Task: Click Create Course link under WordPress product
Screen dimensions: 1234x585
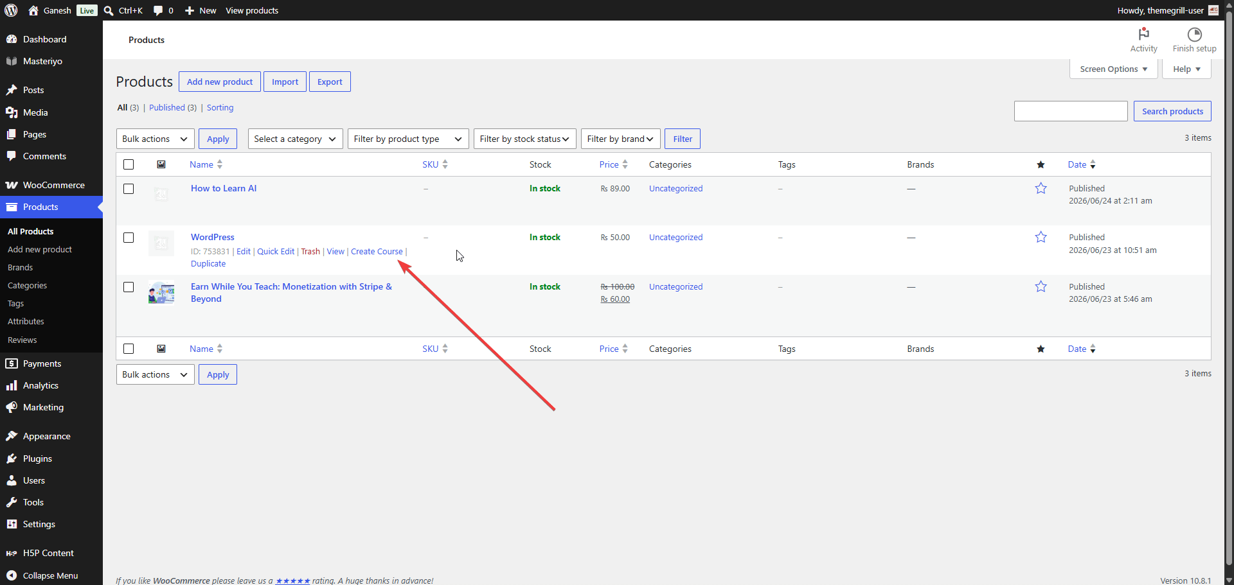Action: click(x=377, y=251)
